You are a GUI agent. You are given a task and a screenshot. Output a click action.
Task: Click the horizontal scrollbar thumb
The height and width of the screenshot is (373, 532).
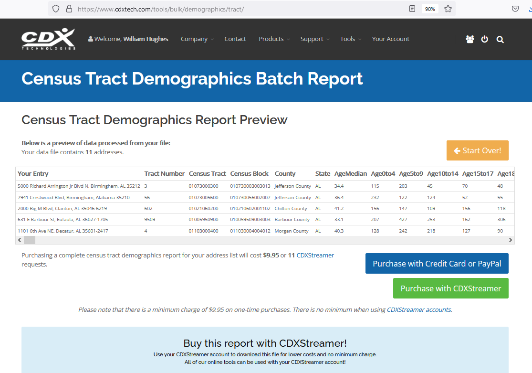(30, 240)
